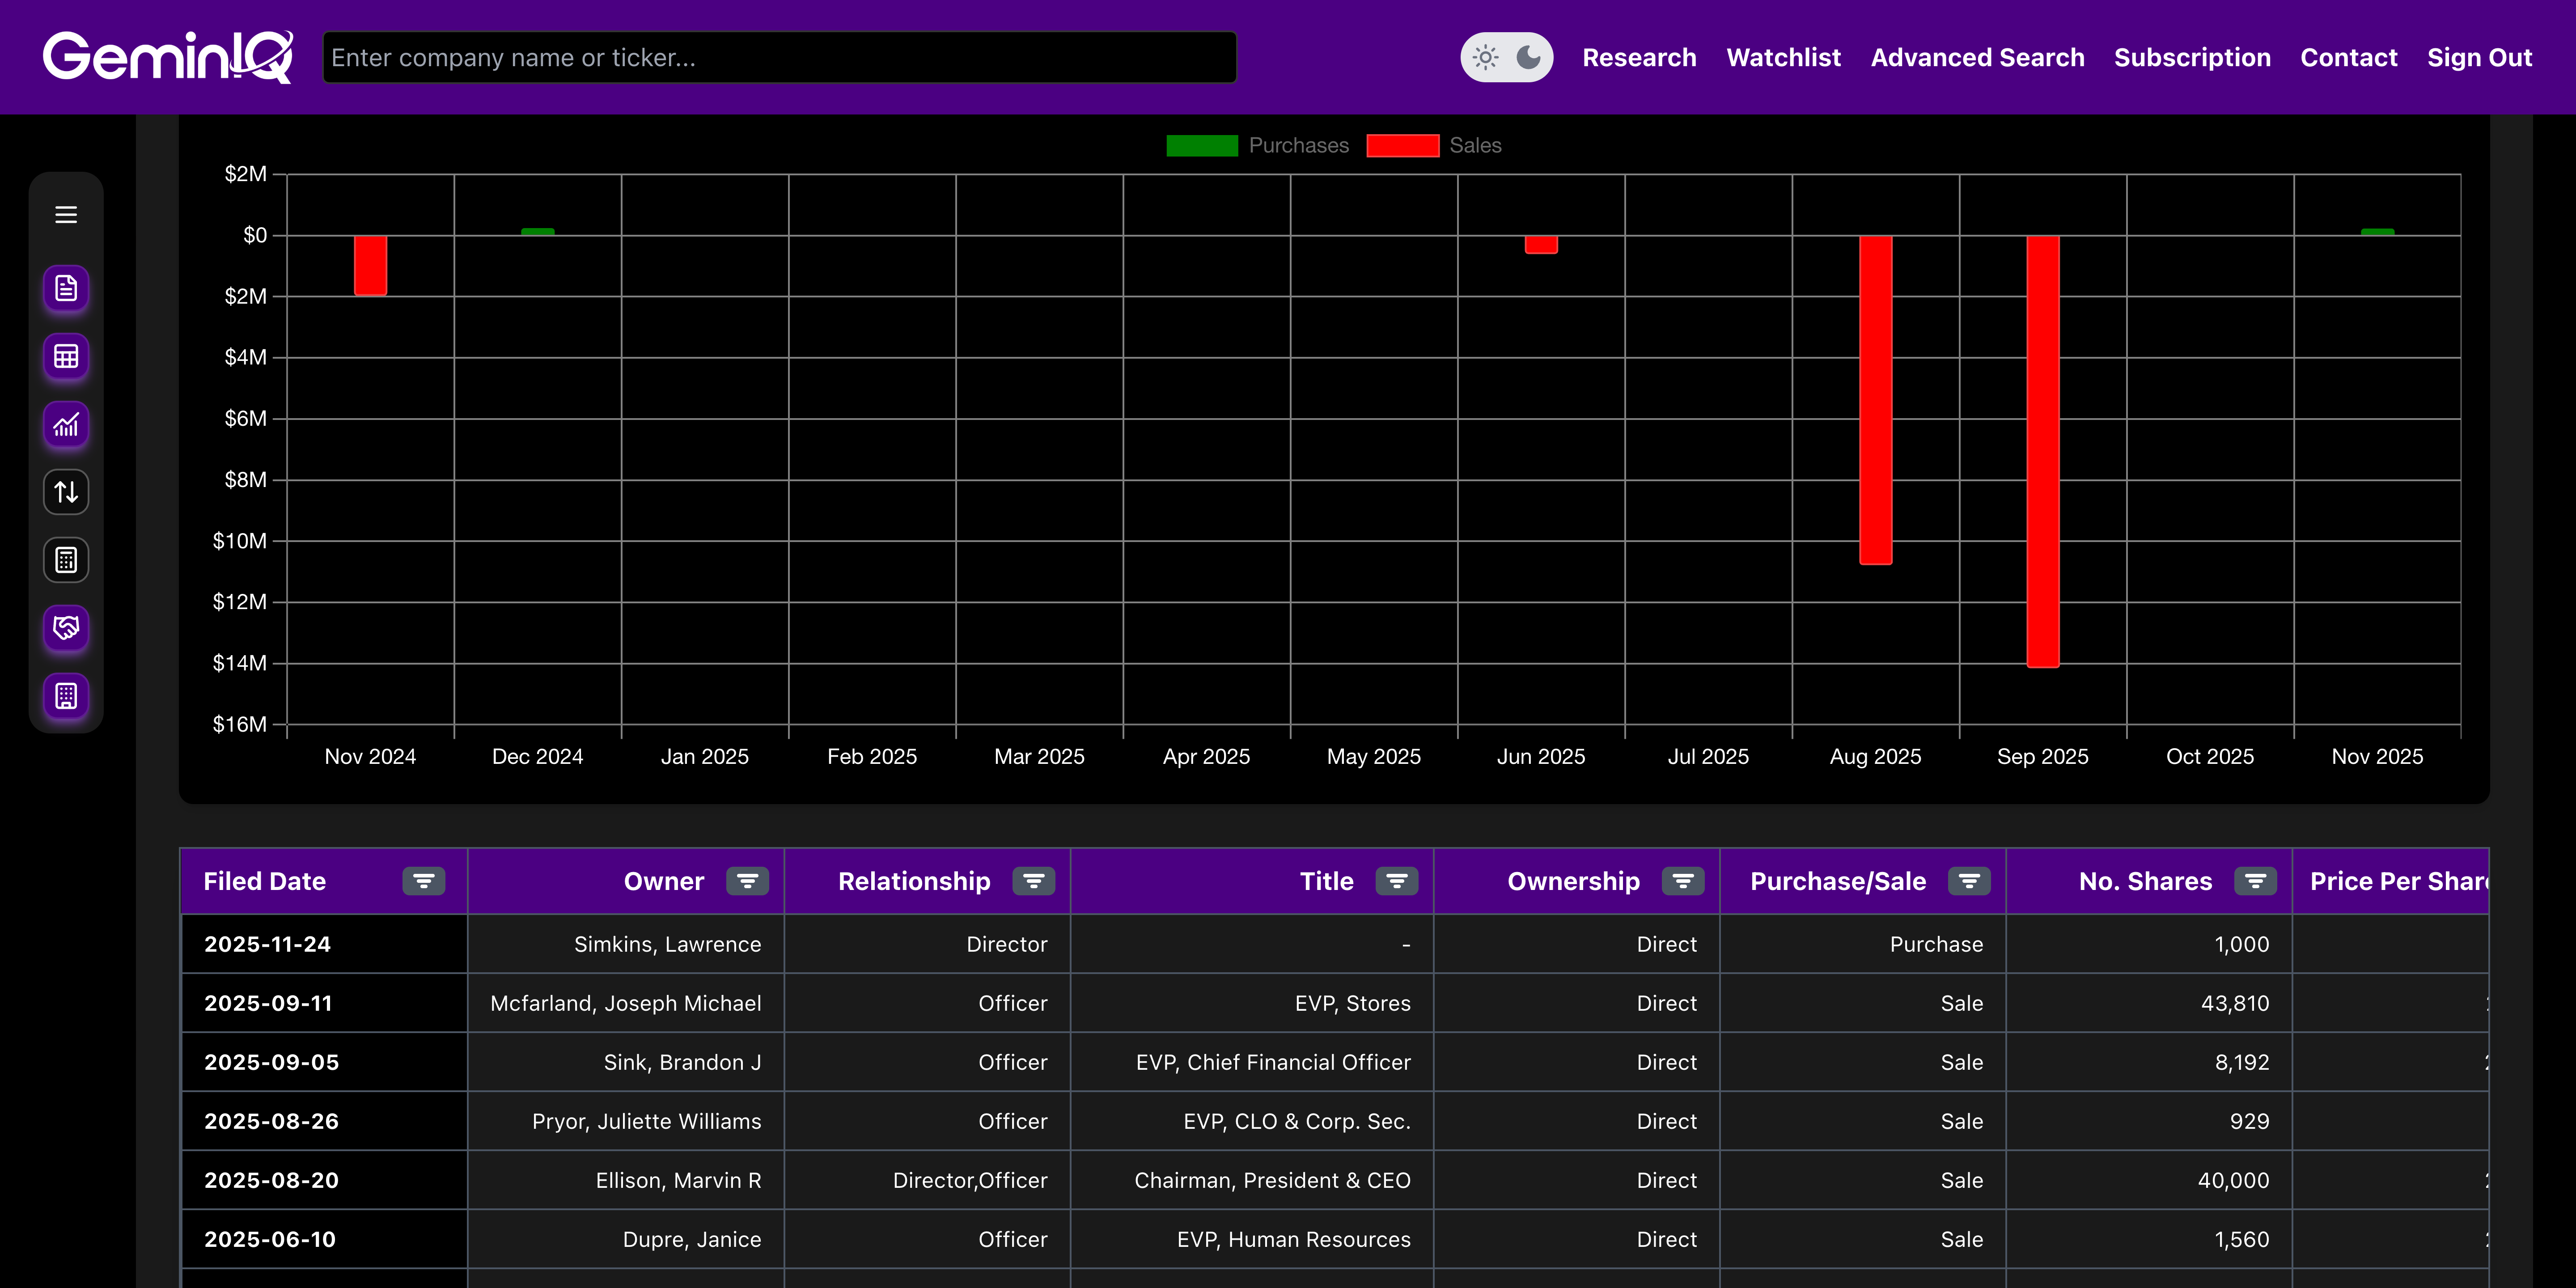Open the chart analytics sidebar icon
This screenshot has width=2576, height=1288.
coord(66,425)
